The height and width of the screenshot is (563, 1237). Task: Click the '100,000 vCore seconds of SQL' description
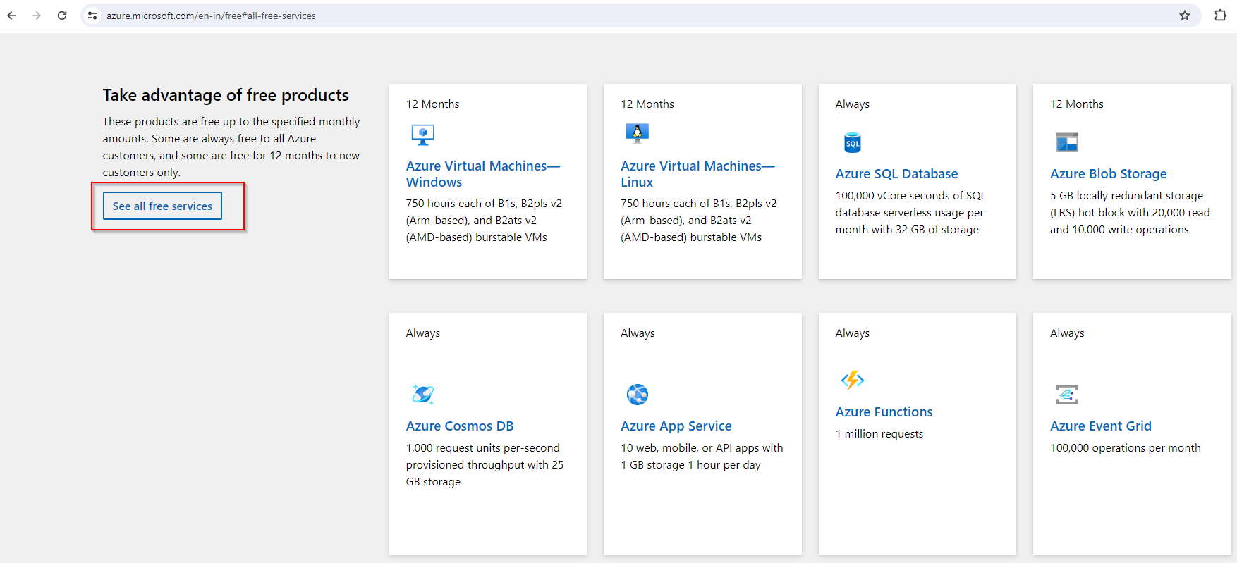910,212
